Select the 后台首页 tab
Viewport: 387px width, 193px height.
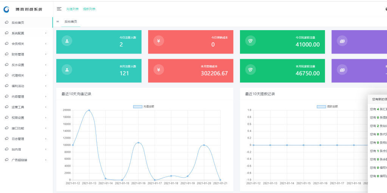pyautogui.click(x=71, y=22)
